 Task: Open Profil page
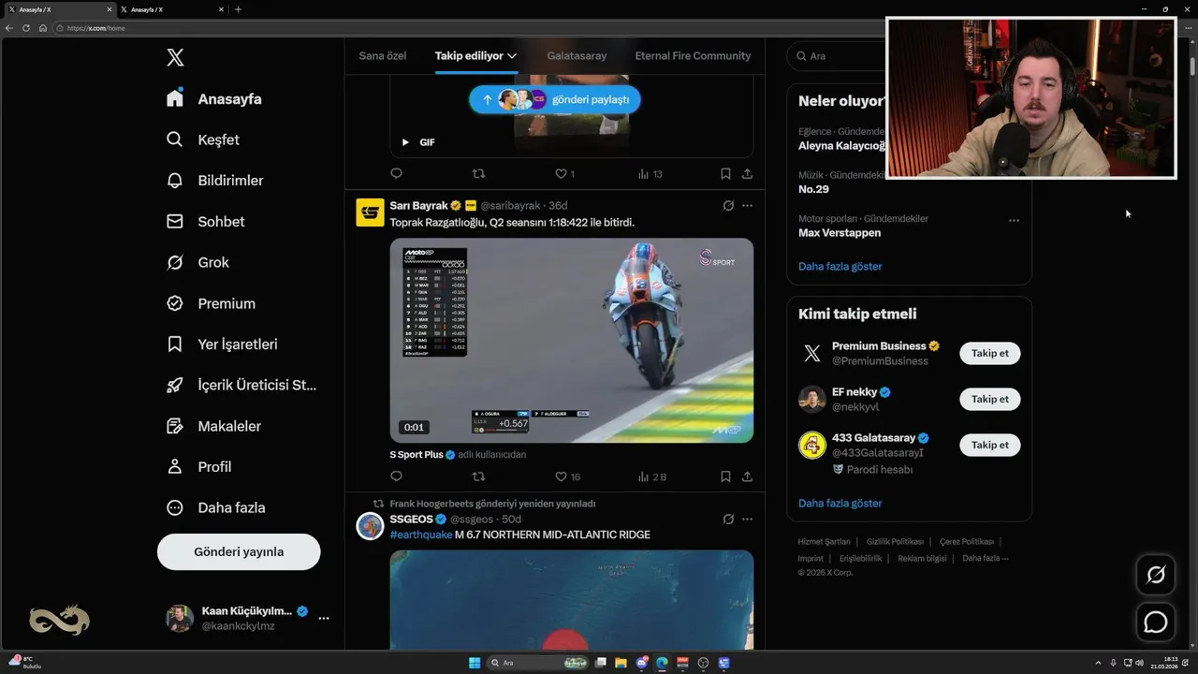point(198,466)
